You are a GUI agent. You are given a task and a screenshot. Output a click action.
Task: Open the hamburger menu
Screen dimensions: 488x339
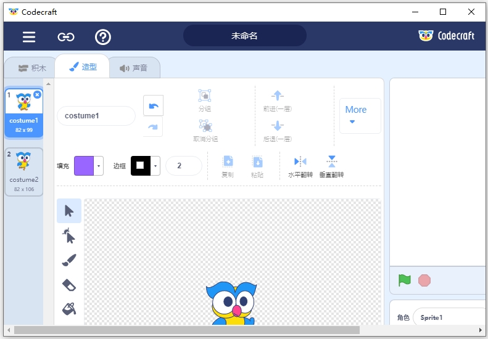[29, 37]
